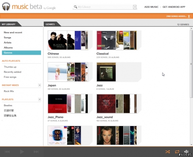Open the Thumbs up auto playlist

click(x=10, y=67)
